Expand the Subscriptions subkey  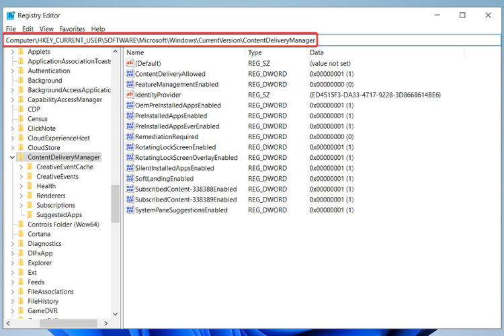(22, 205)
